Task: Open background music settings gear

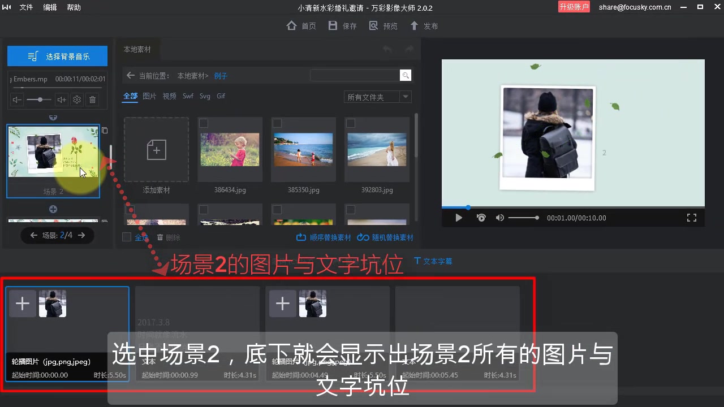Action: (x=77, y=99)
